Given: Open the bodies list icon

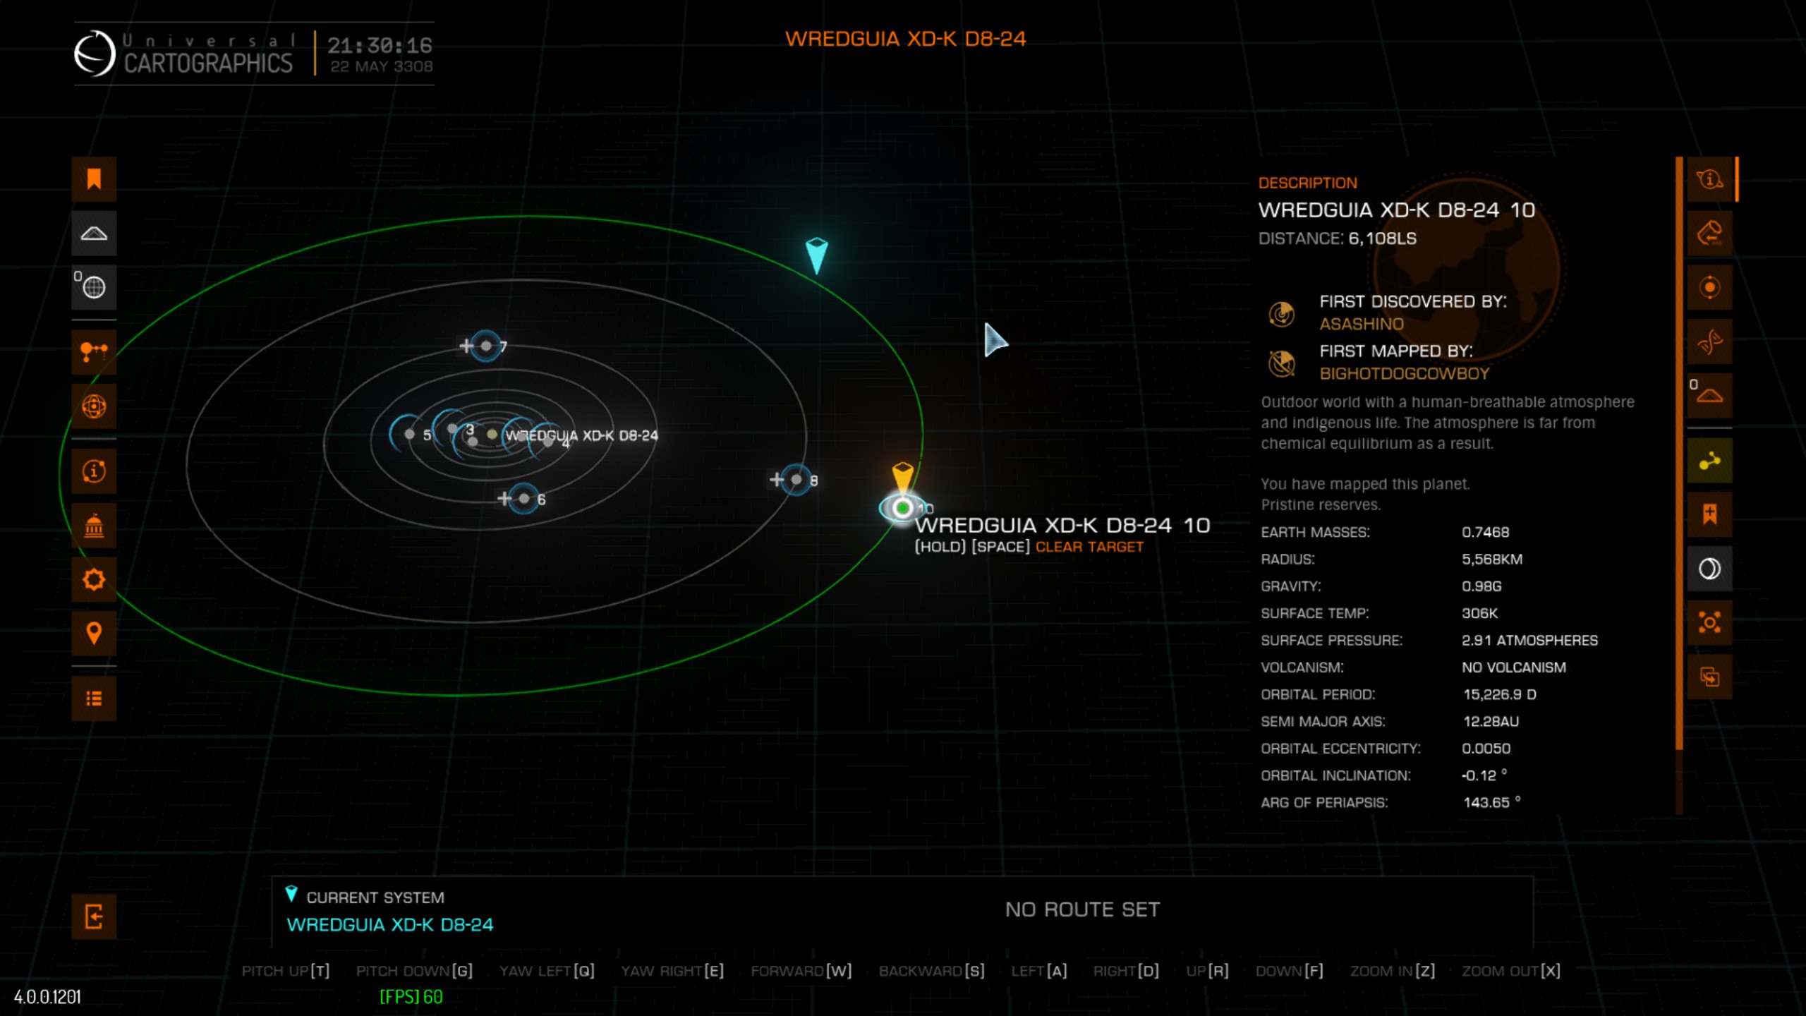Looking at the screenshot, I should pos(94,698).
